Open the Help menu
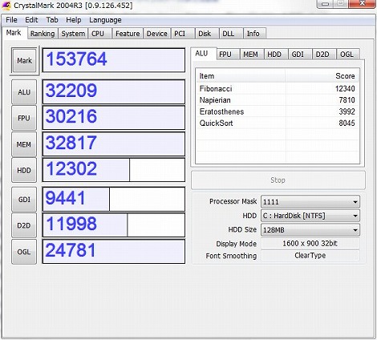 pyautogui.click(x=74, y=20)
